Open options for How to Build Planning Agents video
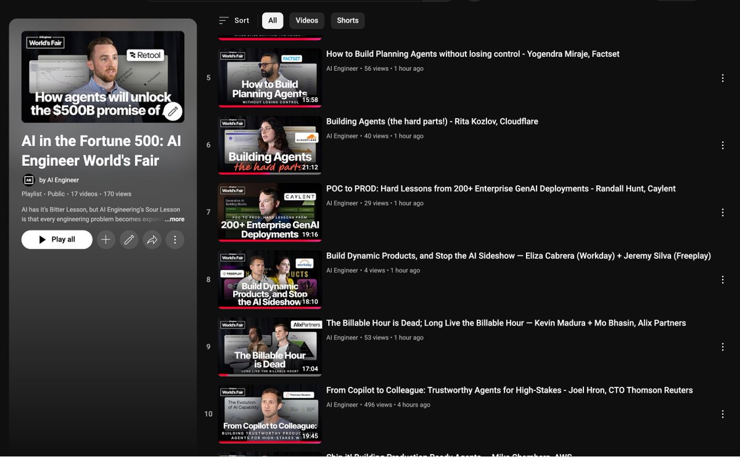This screenshot has width=740, height=457. tap(723, 78)
